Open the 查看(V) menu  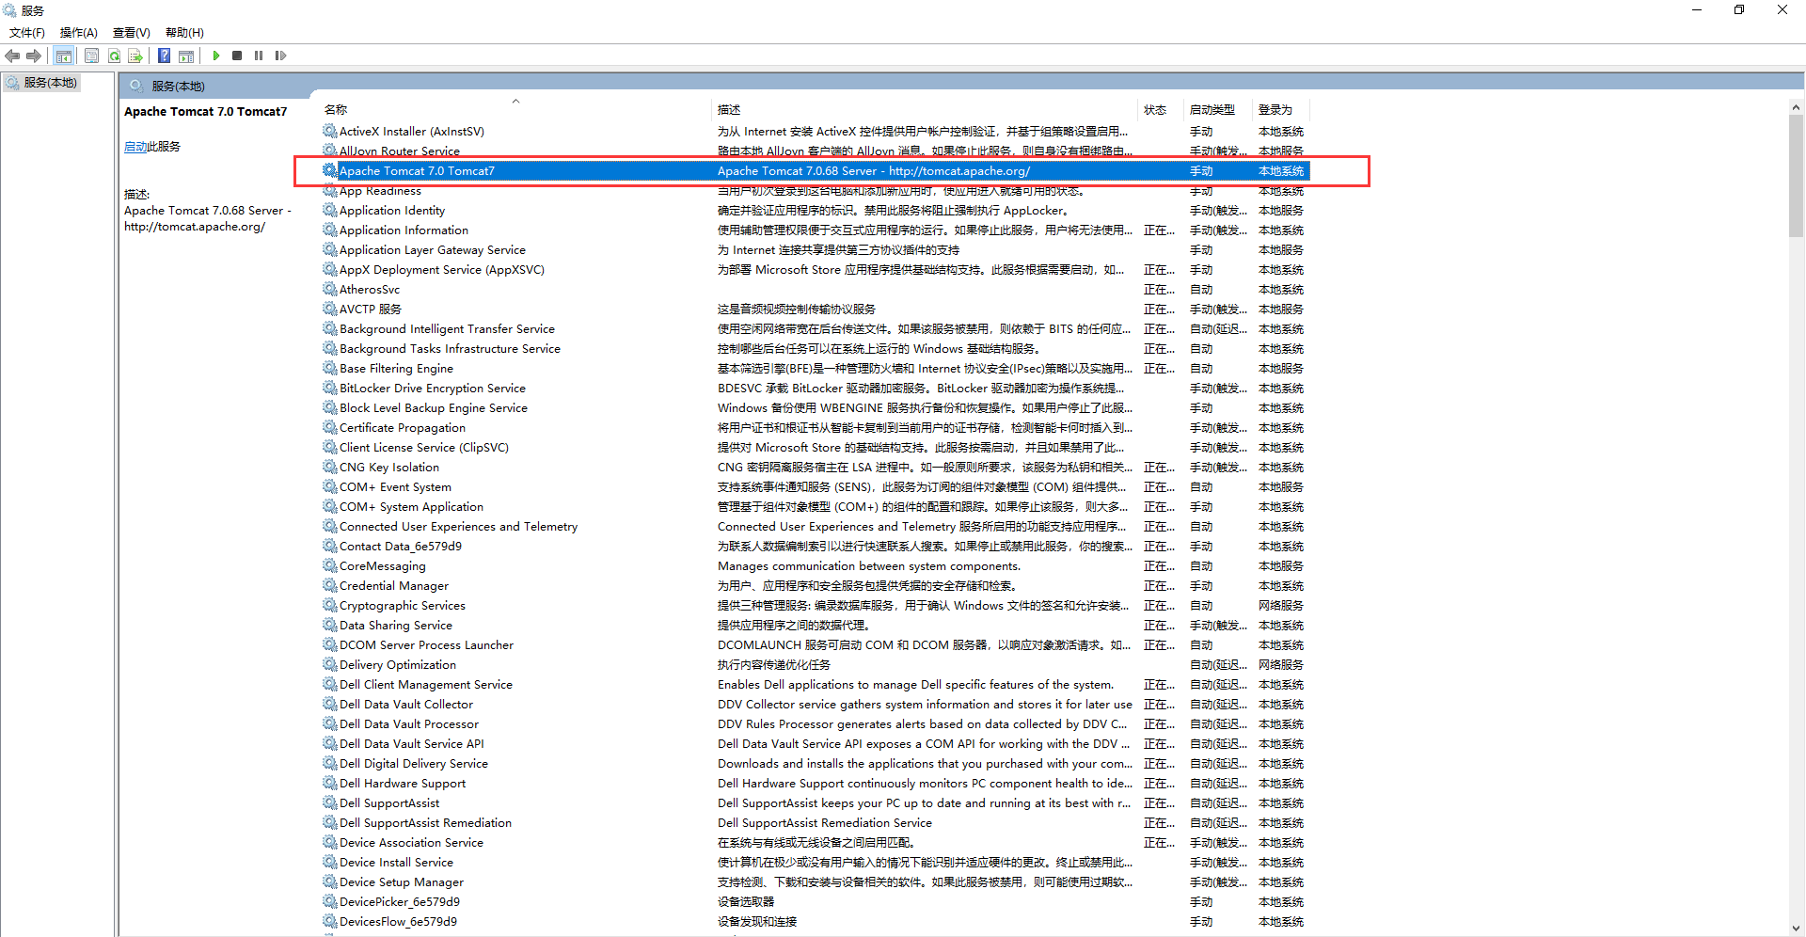coord(132,33)
